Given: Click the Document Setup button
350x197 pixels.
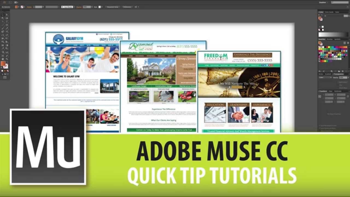Looking at the screenshot, I should [113, 7].
